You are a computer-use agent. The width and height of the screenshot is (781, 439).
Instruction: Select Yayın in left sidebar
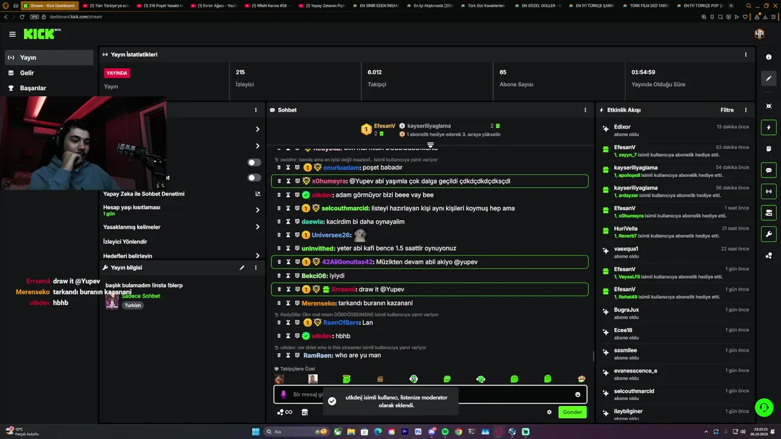click(x=49, y=57)
